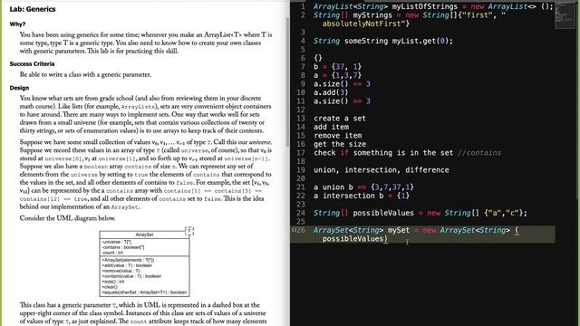The height and width of the screenshot is (326, 580).
Task: Click "remove item" on line 15
Action: click(x=338, y=135)
